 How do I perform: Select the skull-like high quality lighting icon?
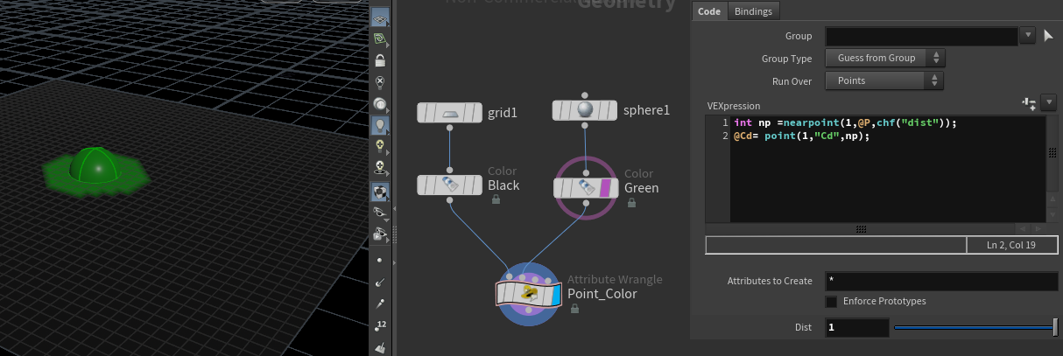[x=379, y=167]
